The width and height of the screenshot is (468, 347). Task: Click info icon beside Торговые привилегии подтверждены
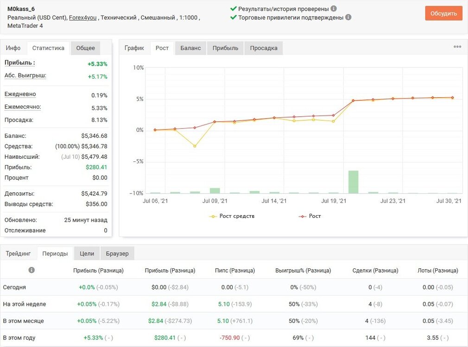tap(348, 17)
